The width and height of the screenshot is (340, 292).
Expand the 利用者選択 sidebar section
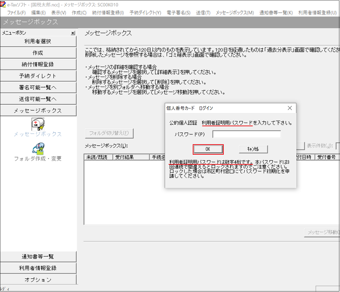point(38,41)
